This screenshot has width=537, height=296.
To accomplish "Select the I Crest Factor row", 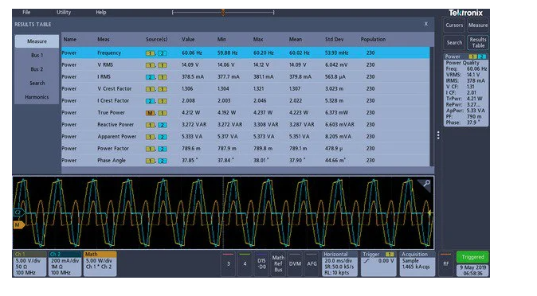I will pos(245,101).
